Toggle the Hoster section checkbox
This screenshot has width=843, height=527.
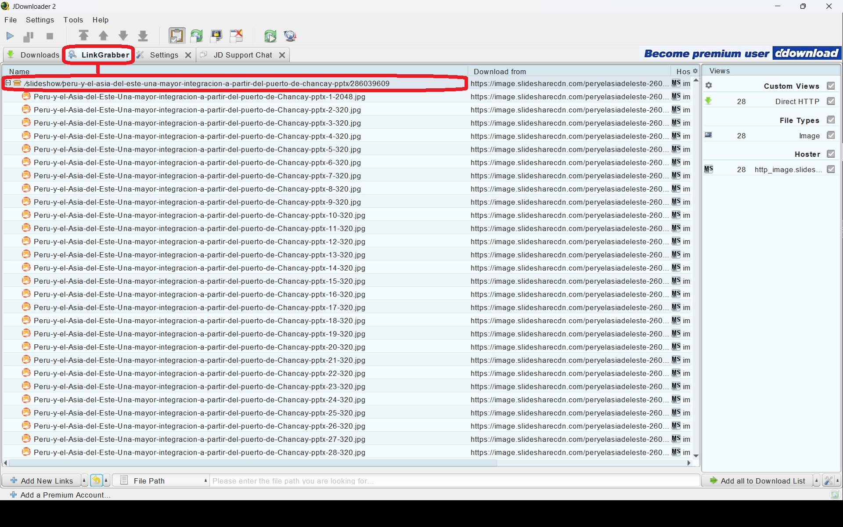pos(830,154)
